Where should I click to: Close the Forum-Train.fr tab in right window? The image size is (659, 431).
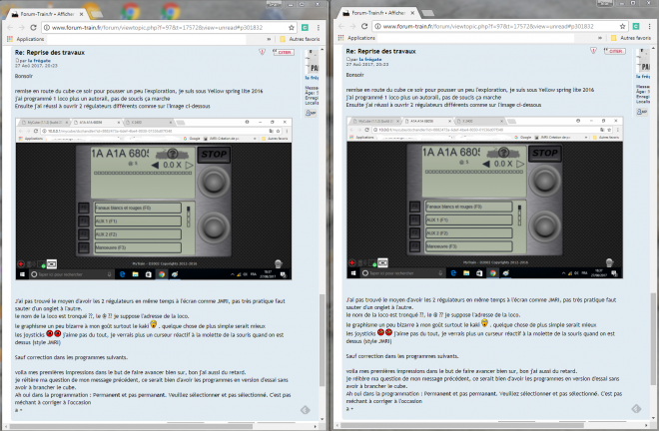[x=412, y=13]
